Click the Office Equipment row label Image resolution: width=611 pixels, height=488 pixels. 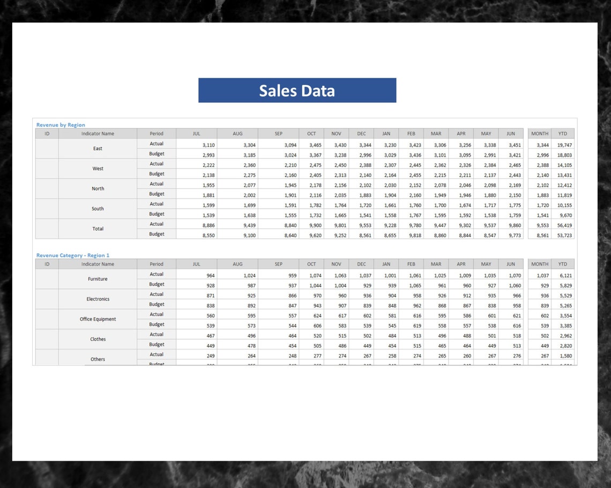tap(98, 319)
